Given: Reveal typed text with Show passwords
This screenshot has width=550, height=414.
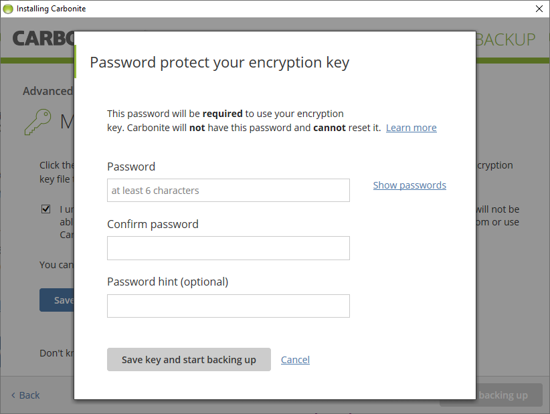Looking at the screenshot, I should [409, 185].
